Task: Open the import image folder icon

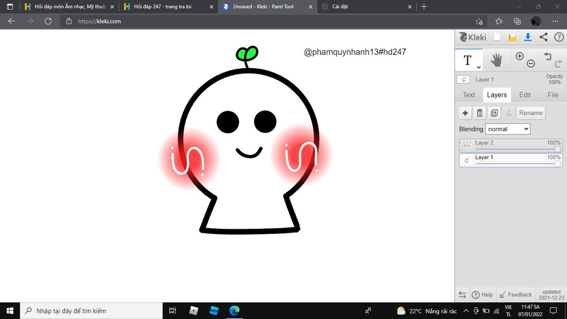Action: tap(512, 37)
